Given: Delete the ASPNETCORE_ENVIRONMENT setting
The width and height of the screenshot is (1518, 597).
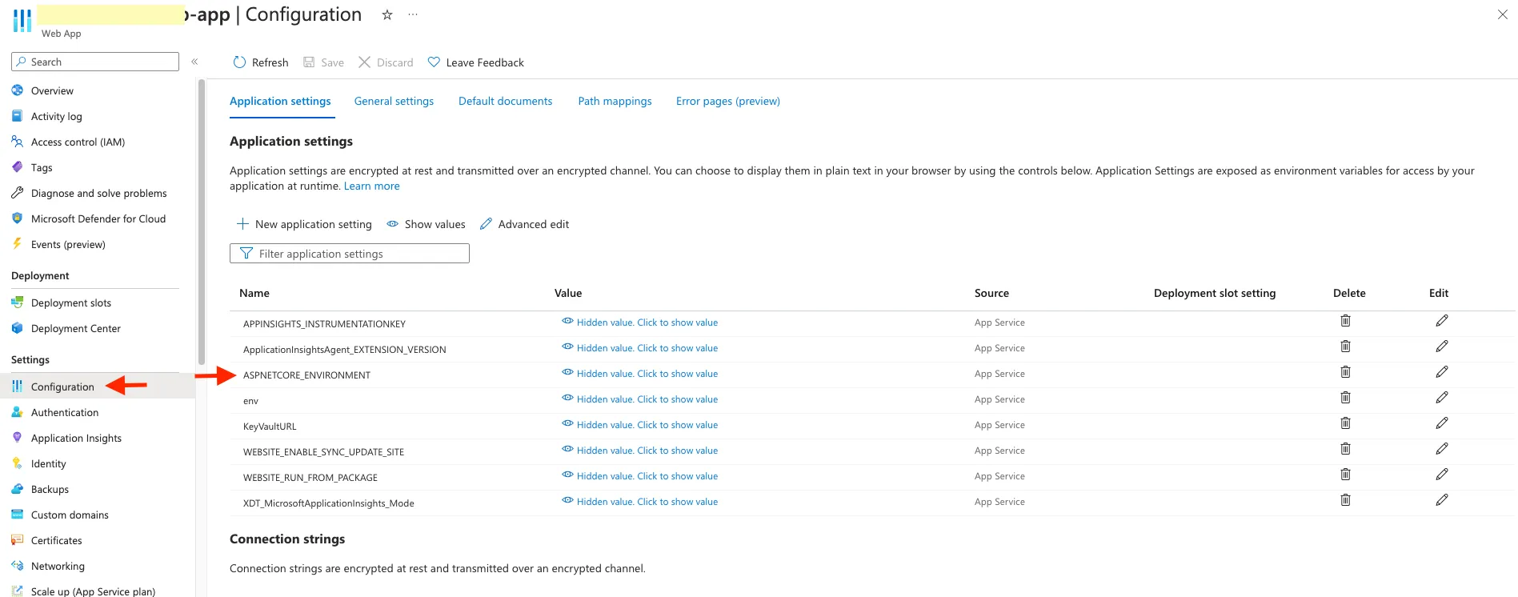Looking at the screenshot, I should pos(1345,372).
